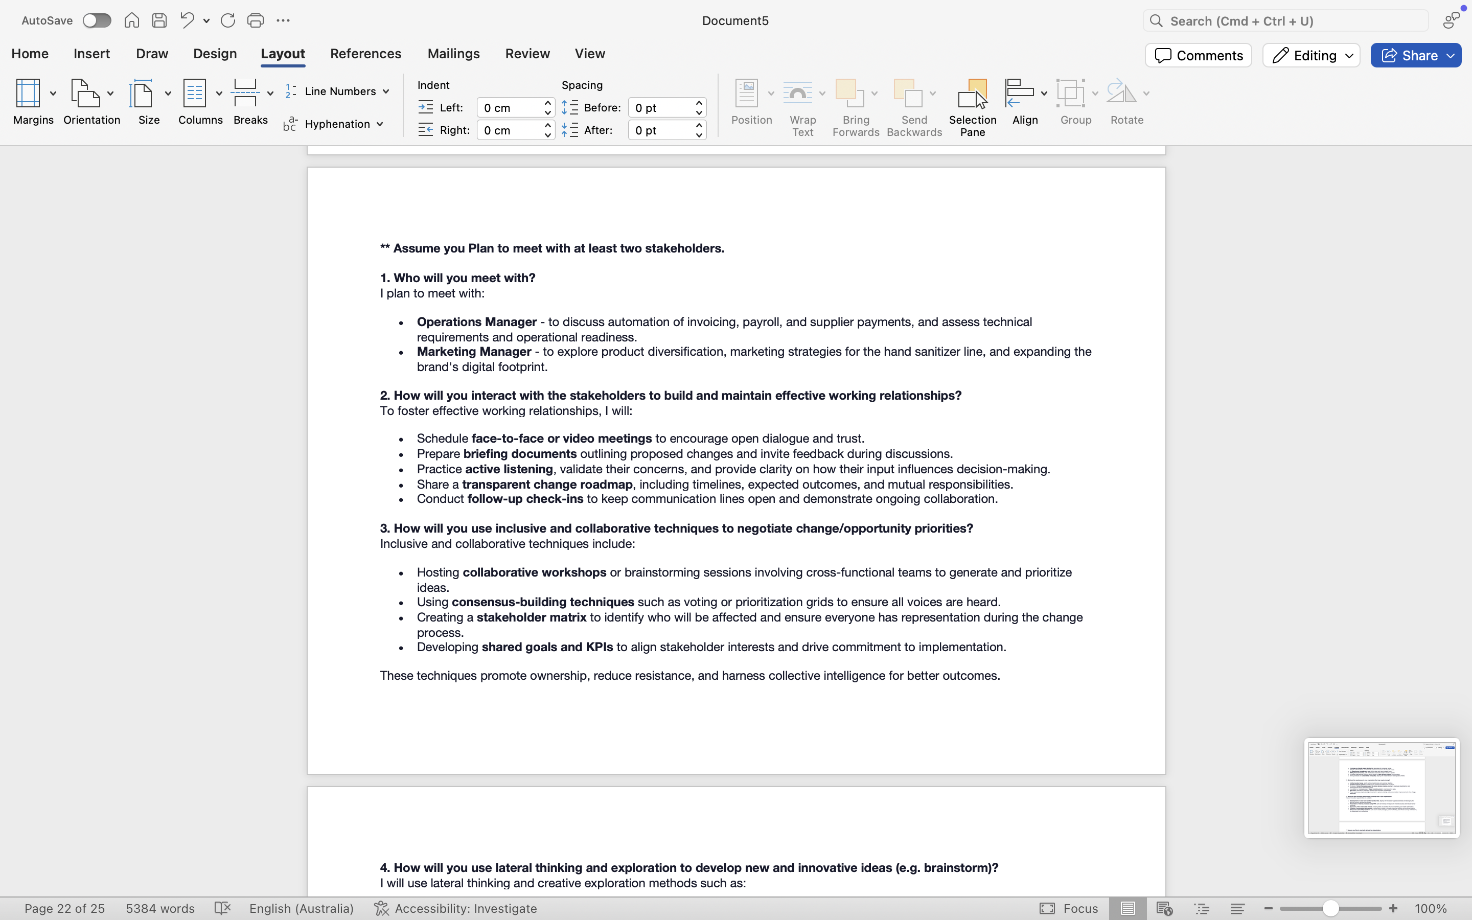Switch to the References tab
Image resolution: width=1472 pixels, height=920 pixels.
[x=365, y=54]
